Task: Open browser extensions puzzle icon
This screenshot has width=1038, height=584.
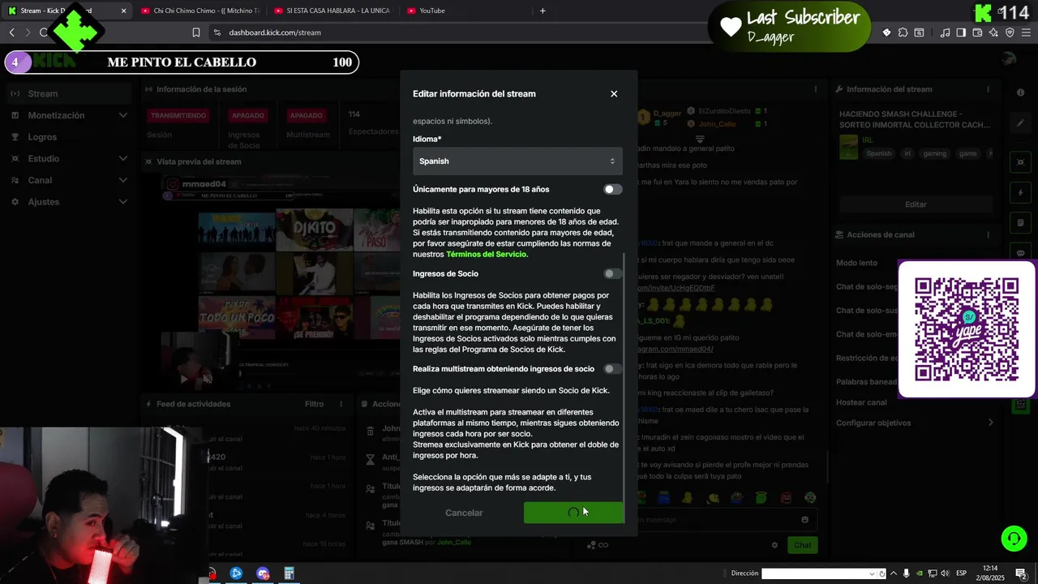Action: click(903, 32)
